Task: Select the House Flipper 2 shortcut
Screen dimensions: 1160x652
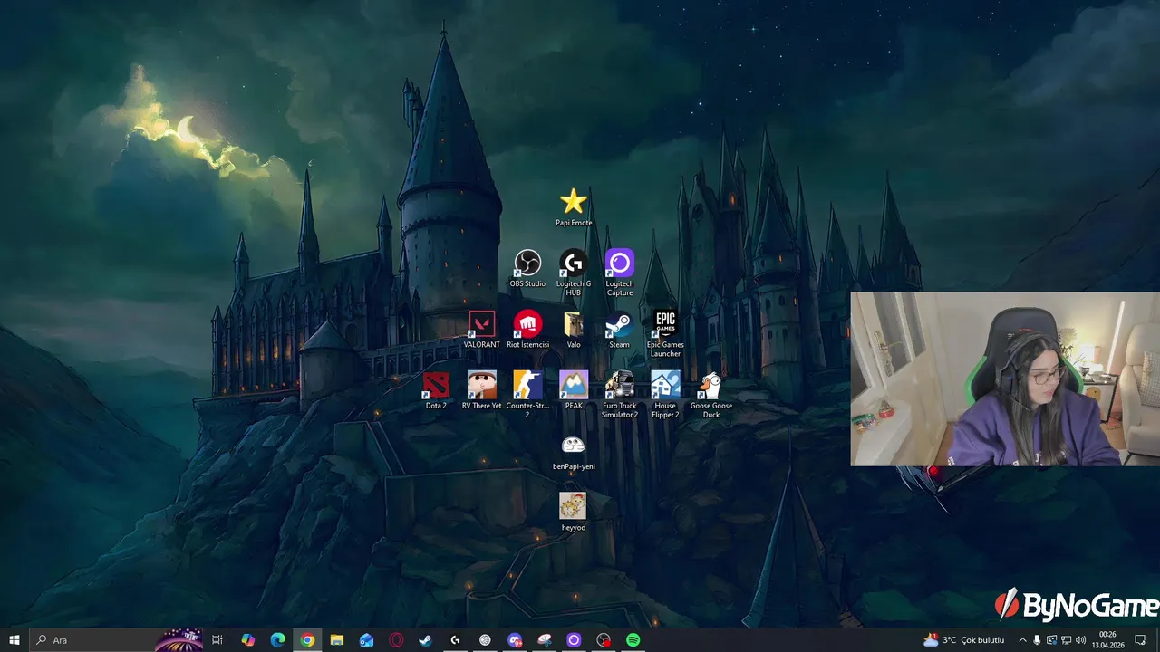Action: click(665, 394)
